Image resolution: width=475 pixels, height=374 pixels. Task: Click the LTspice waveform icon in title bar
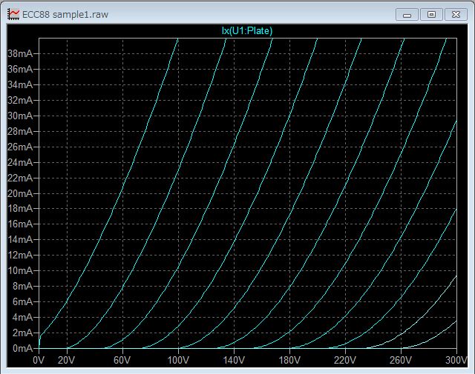click(13, 14)
